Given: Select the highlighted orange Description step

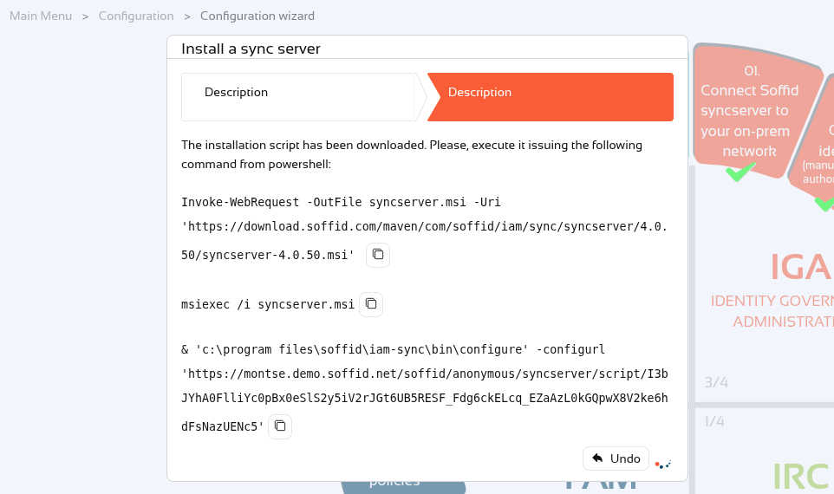Looking at the screenshot, I should click(x=550, y=97).
